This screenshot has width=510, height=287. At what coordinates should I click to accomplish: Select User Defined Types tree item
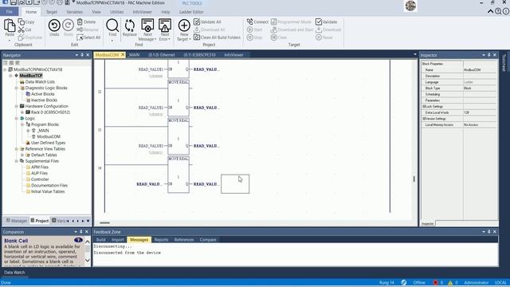point(48,143)
